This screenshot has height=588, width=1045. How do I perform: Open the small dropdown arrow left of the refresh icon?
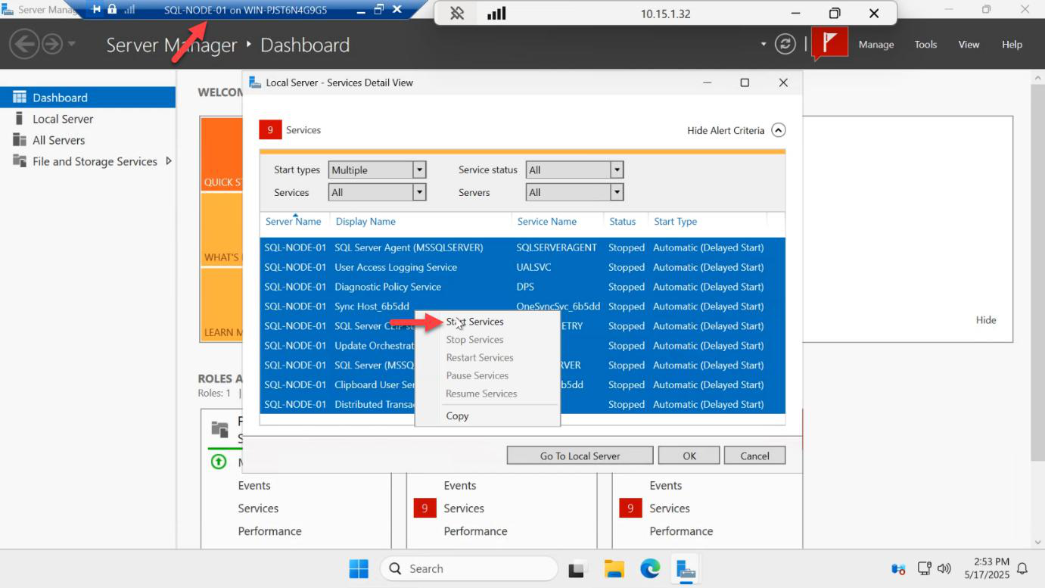[x=764, y=45]
